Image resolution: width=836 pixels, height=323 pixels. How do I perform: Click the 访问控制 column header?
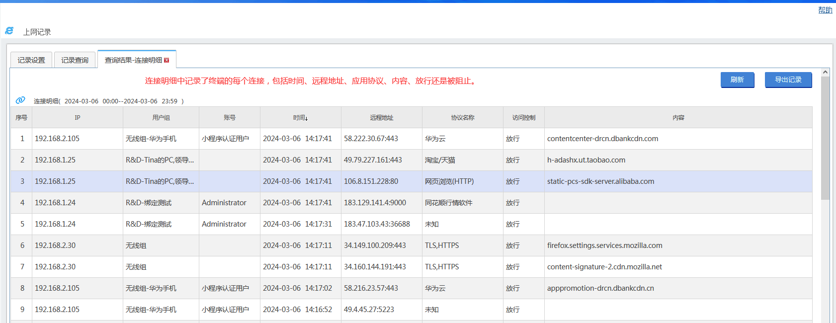coord(523,118)
